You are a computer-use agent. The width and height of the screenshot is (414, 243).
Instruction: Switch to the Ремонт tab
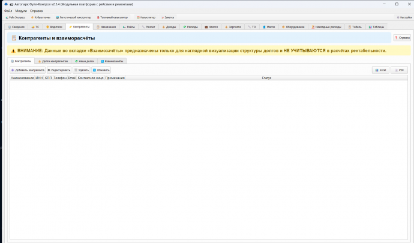148,27
